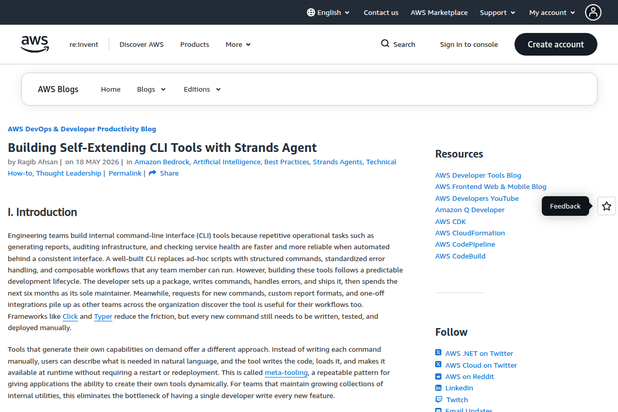Open AWS Cloud on Twitter link
This screenshot has width=618, height=412.
pyautogui.click(x=481, y=365)
